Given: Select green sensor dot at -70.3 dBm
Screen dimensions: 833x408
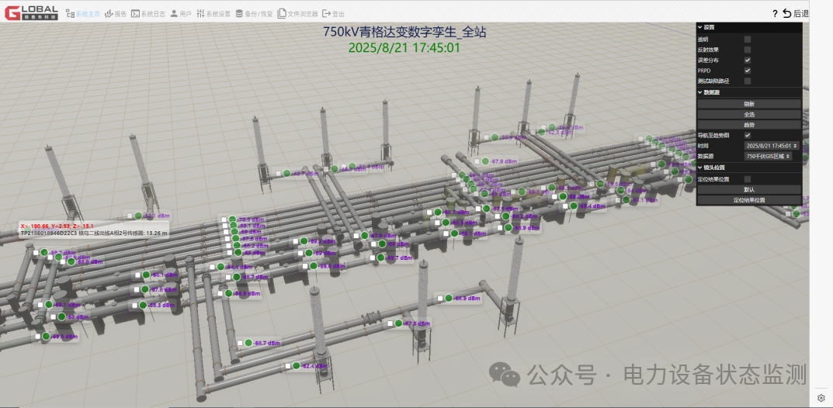Looking at the screenshot, I should (232, 219).
